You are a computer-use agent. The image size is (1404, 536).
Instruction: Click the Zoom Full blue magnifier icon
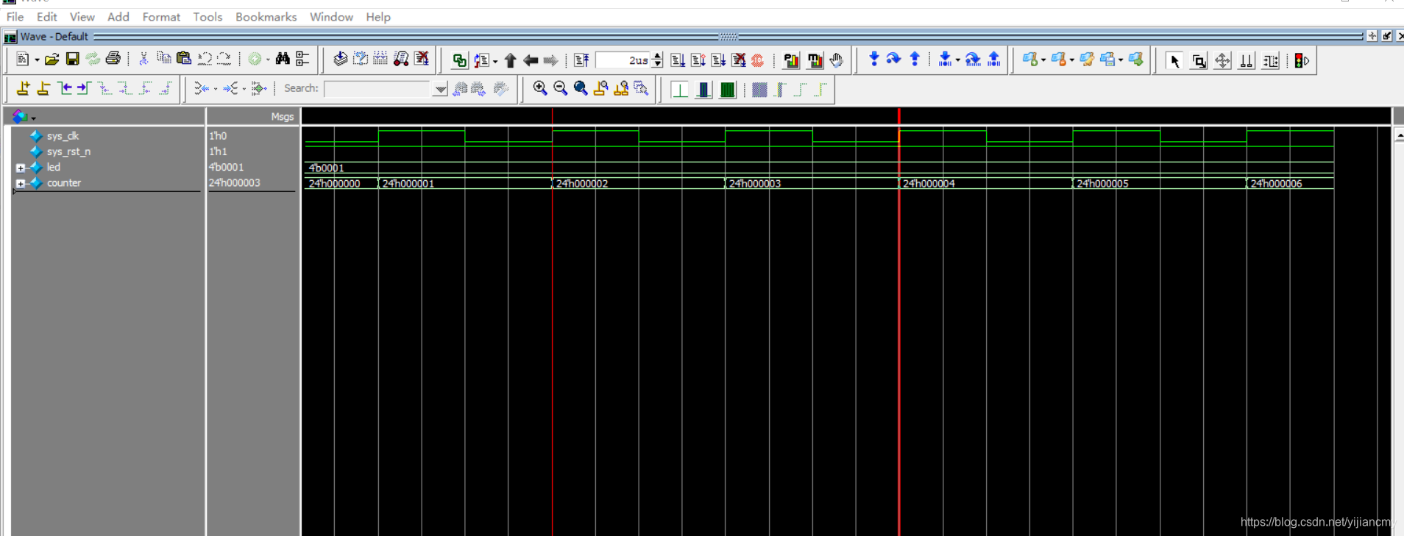pos(581,88)
